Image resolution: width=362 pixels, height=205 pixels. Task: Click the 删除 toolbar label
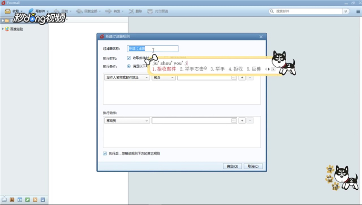coord(139,11)
